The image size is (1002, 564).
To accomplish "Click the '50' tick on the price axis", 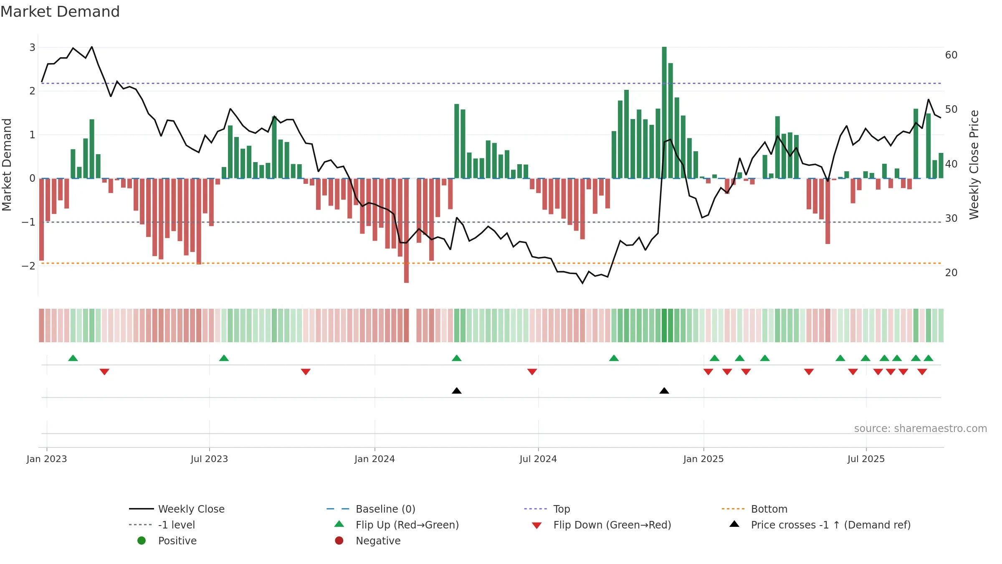I will pos(951,109).
